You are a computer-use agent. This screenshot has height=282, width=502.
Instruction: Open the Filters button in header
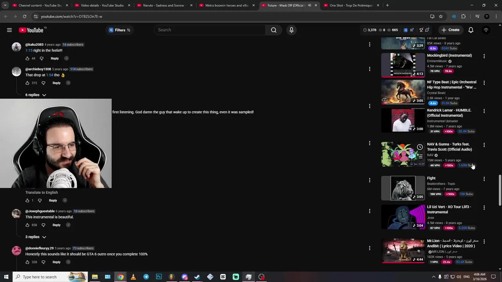(120, 30)
